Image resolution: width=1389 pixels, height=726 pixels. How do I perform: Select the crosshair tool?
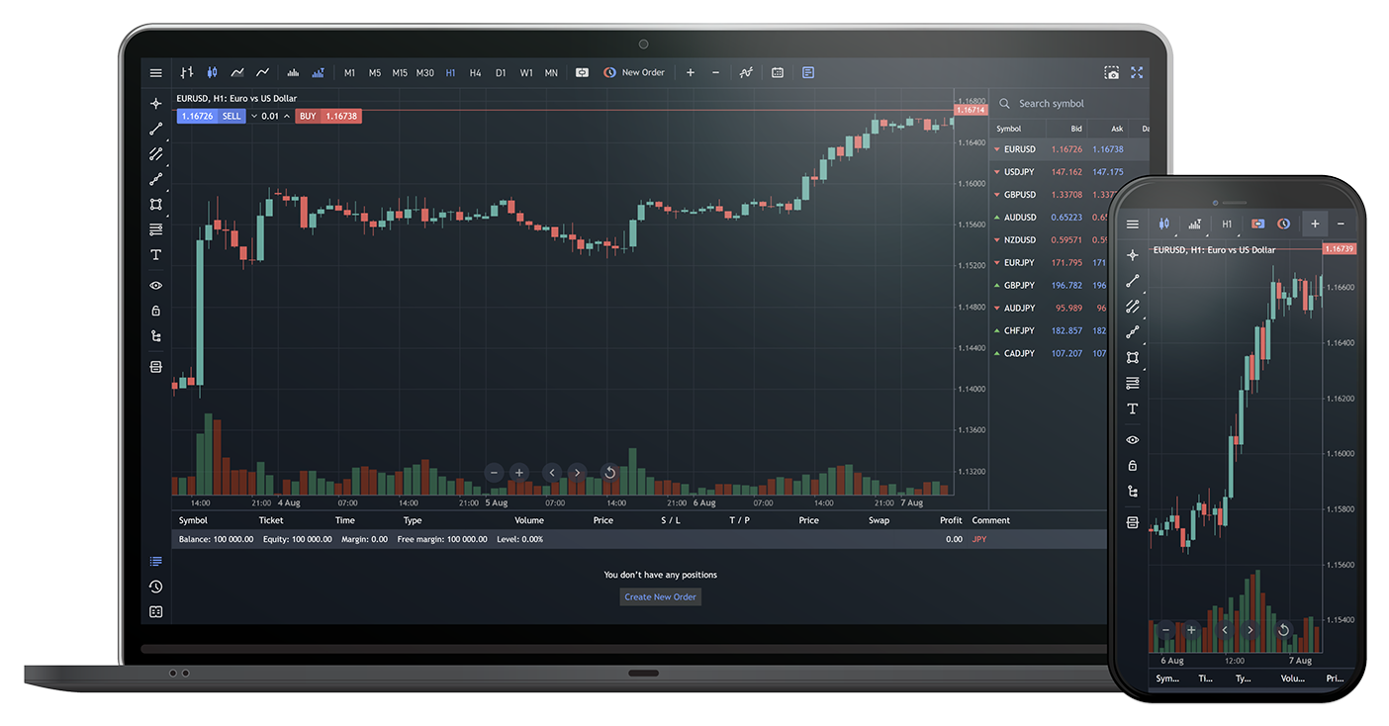[x=155, y=102]
